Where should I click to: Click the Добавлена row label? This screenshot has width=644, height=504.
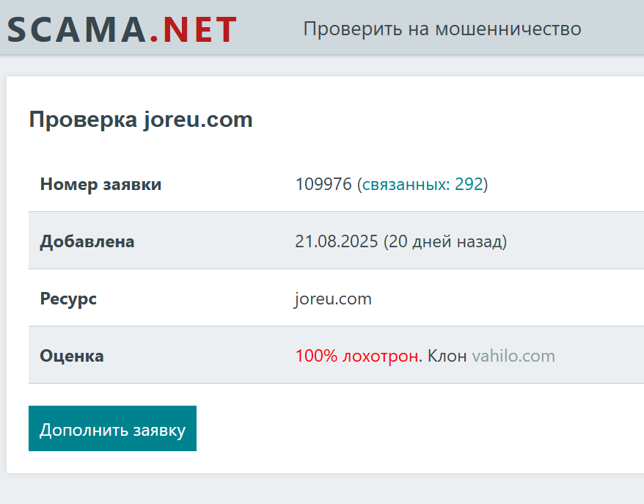pyautogui.click(x=87, y=241)
